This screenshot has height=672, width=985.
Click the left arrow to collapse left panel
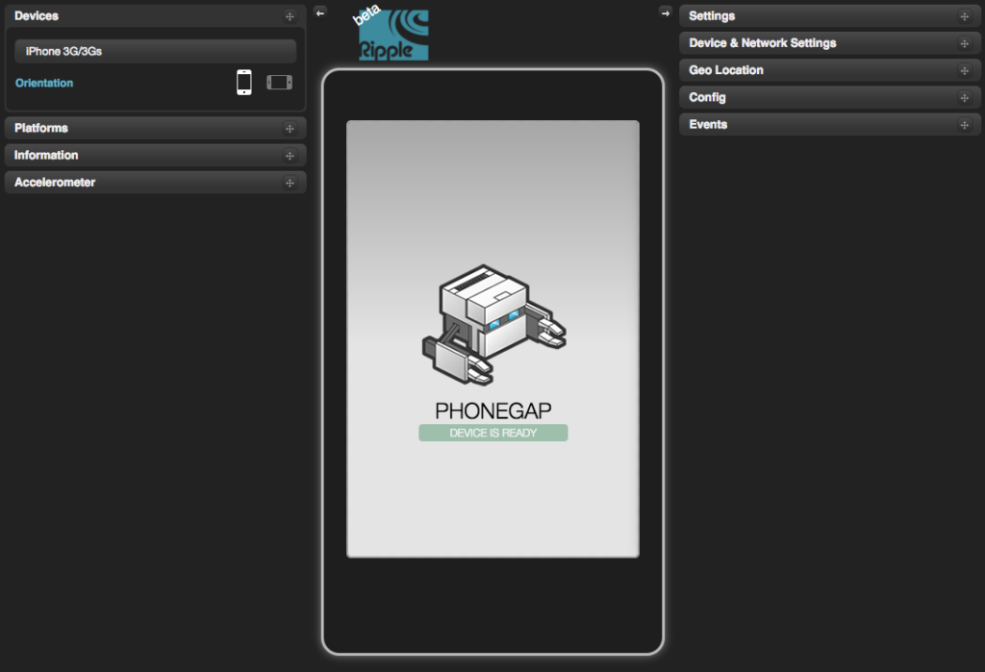319,13
